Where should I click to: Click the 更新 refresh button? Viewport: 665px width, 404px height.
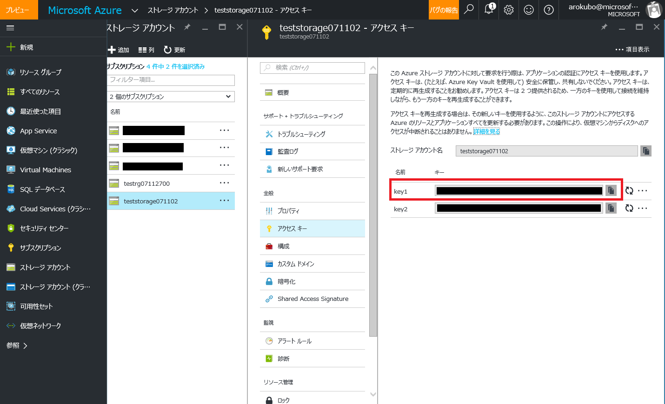(174, 50)
